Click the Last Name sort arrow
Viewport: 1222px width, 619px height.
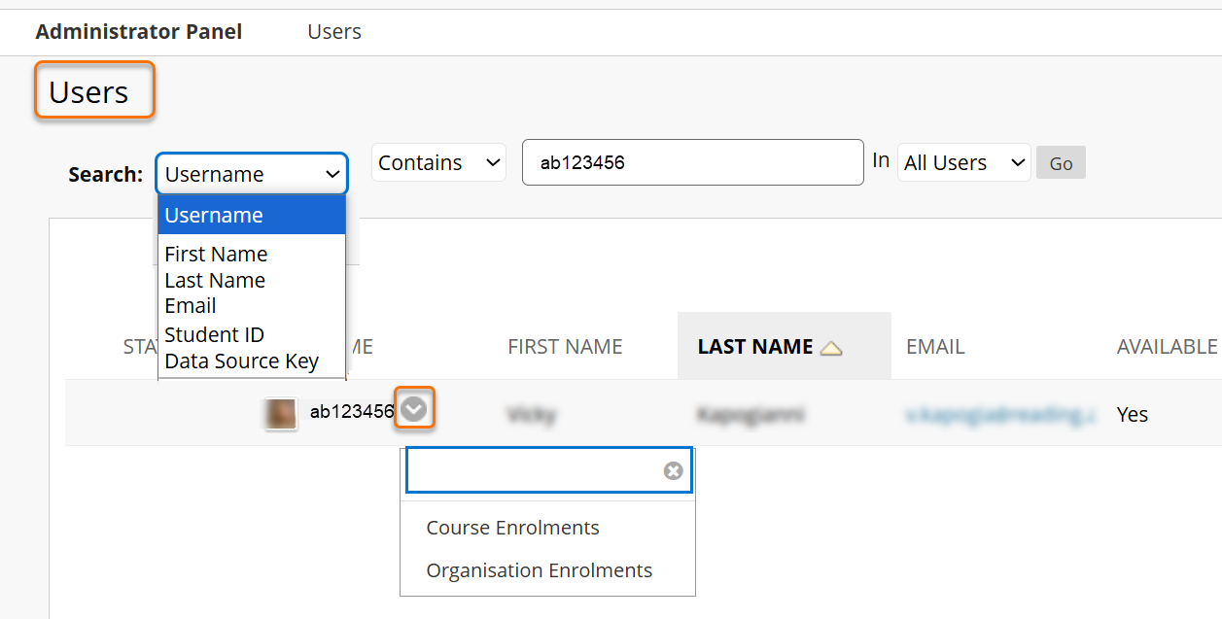(x=830, y=348)
